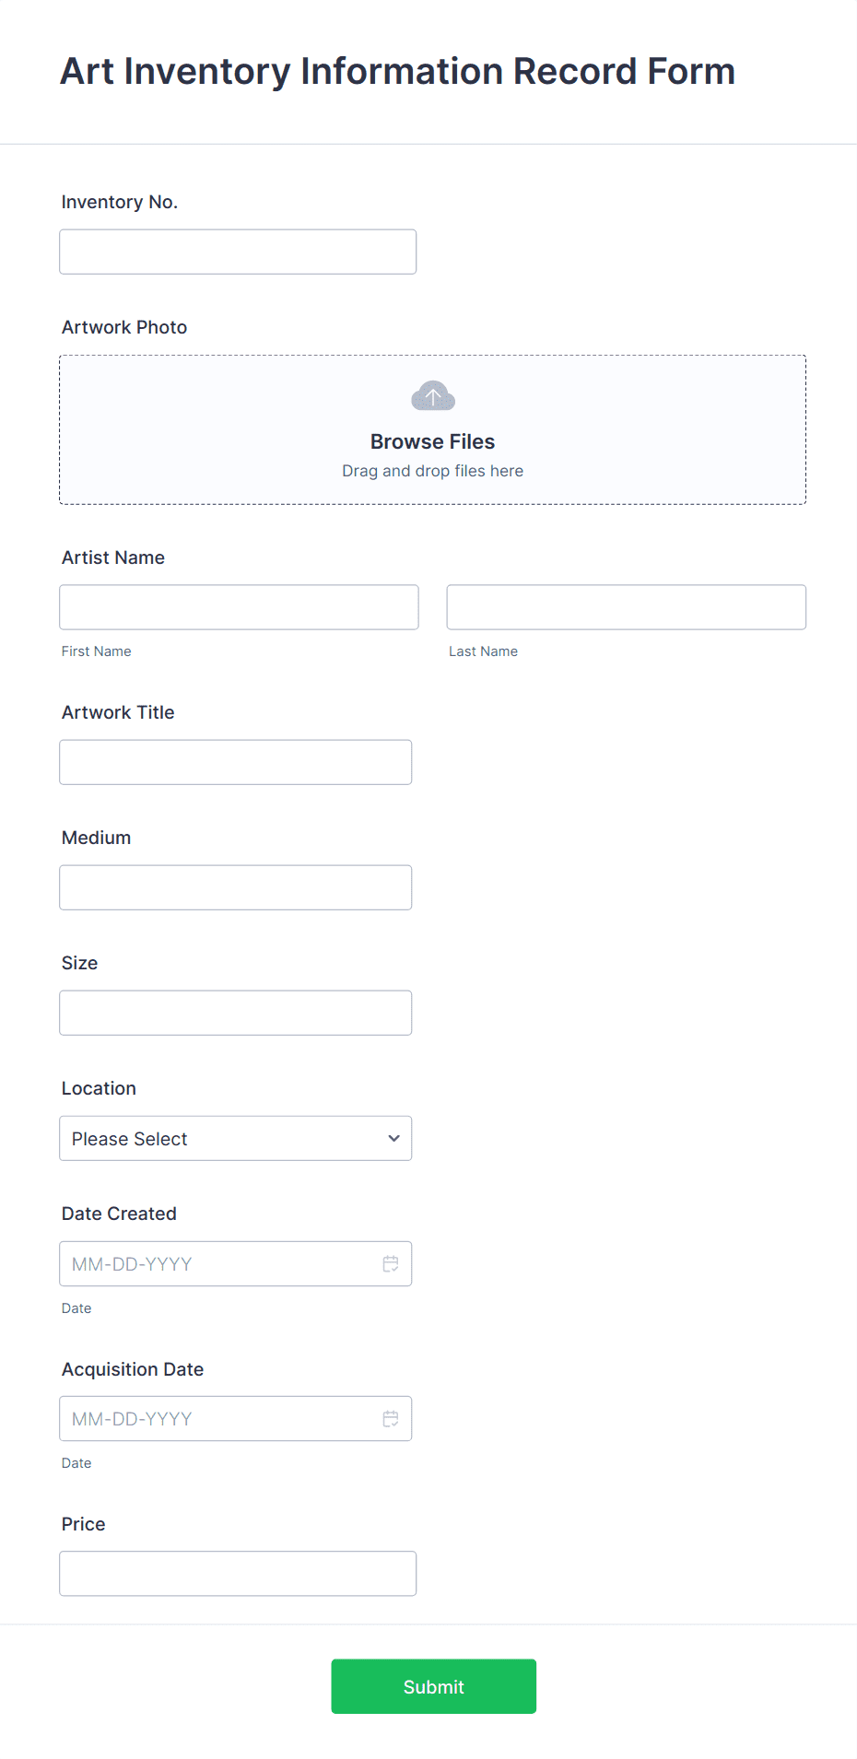The height and width of the screenshot is (1759, 857).
Task: Open the Acquisition Date calendar picker icon
Action: 390,1418
